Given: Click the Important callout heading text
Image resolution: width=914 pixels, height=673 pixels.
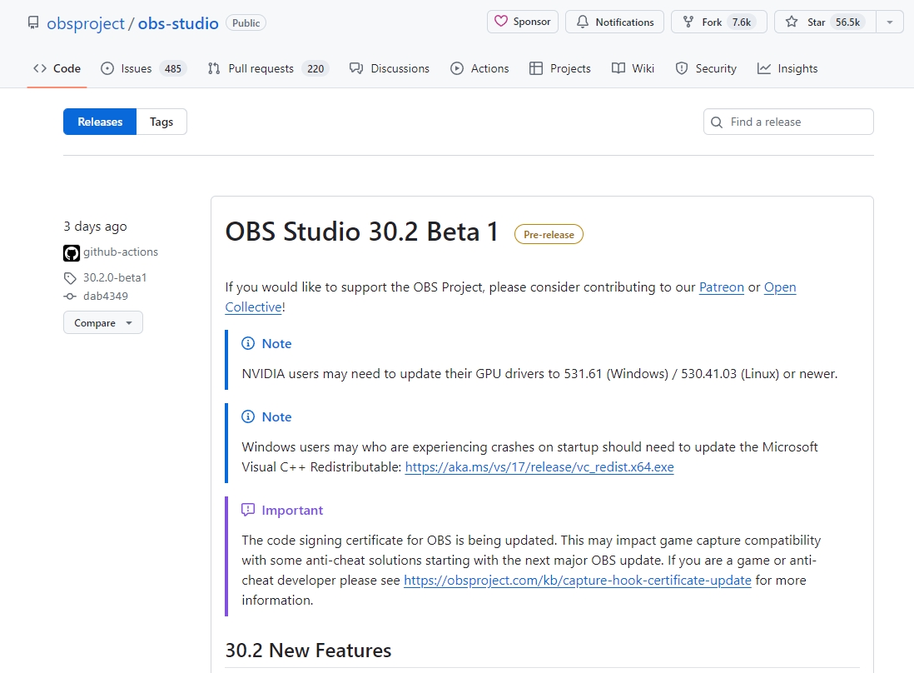Looking at the screenshot, I should (292, 511).
